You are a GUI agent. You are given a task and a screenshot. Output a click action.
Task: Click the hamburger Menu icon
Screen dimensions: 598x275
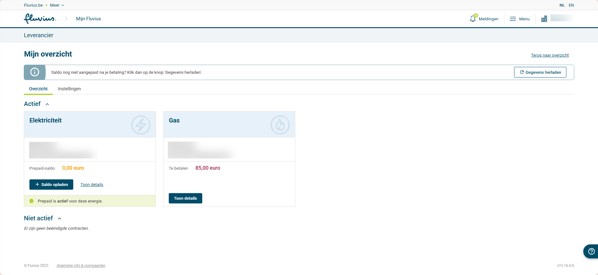(x=513, y=19)
